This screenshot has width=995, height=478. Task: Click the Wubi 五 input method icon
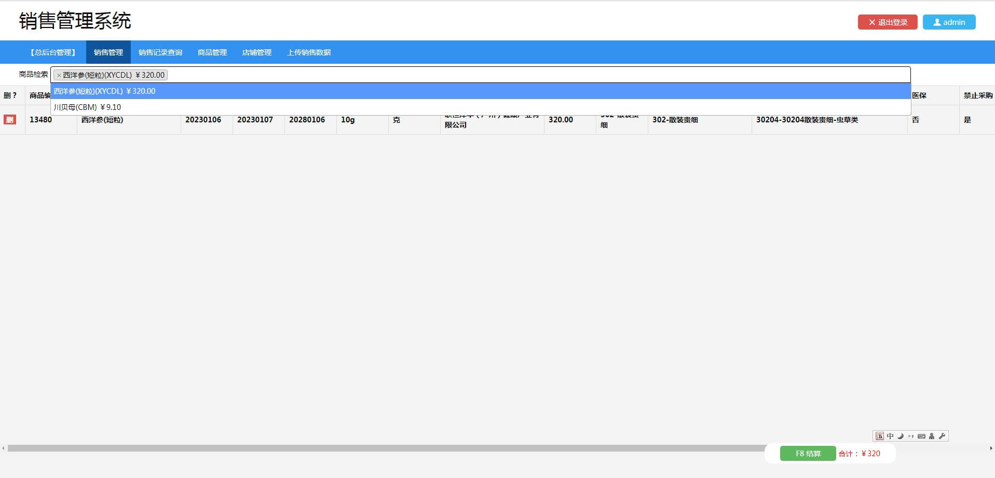879,436
